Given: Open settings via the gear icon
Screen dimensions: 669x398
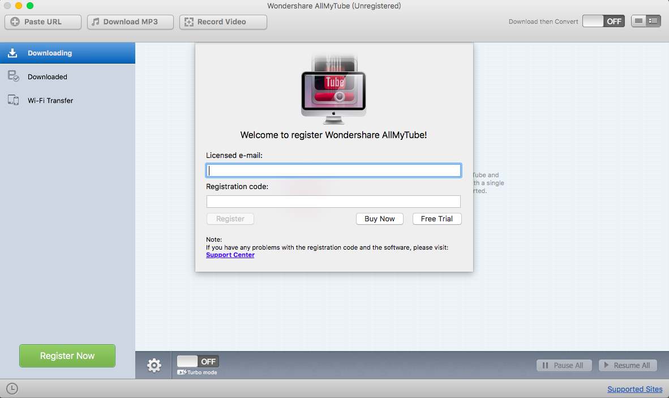Looking at the screenshot, I should click(154, 365).
